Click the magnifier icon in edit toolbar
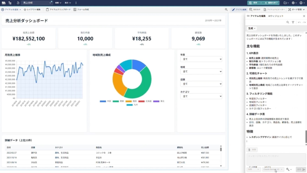307x173 pixels. [226, 9]
